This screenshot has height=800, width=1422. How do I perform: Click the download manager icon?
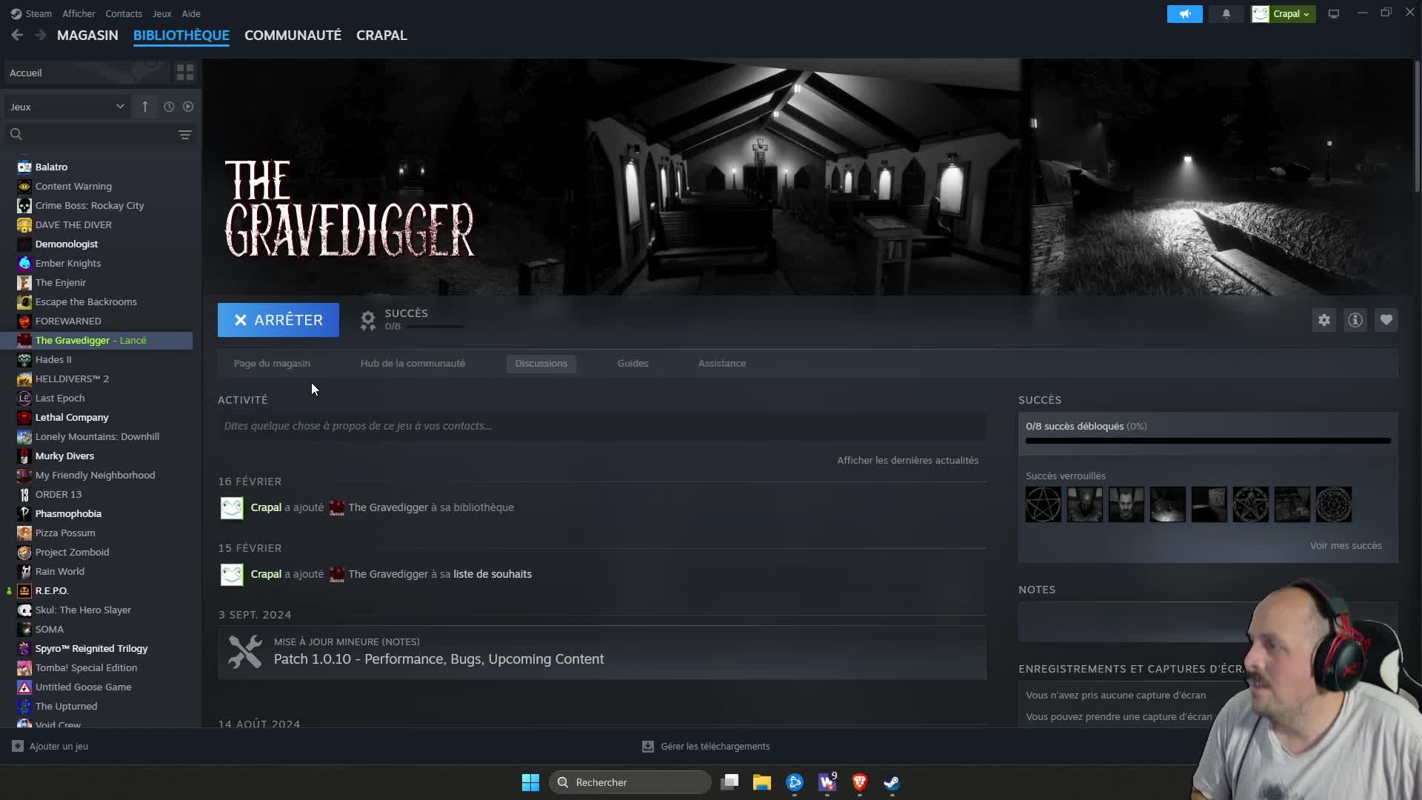pyautogui.click(x=647, y=746)
